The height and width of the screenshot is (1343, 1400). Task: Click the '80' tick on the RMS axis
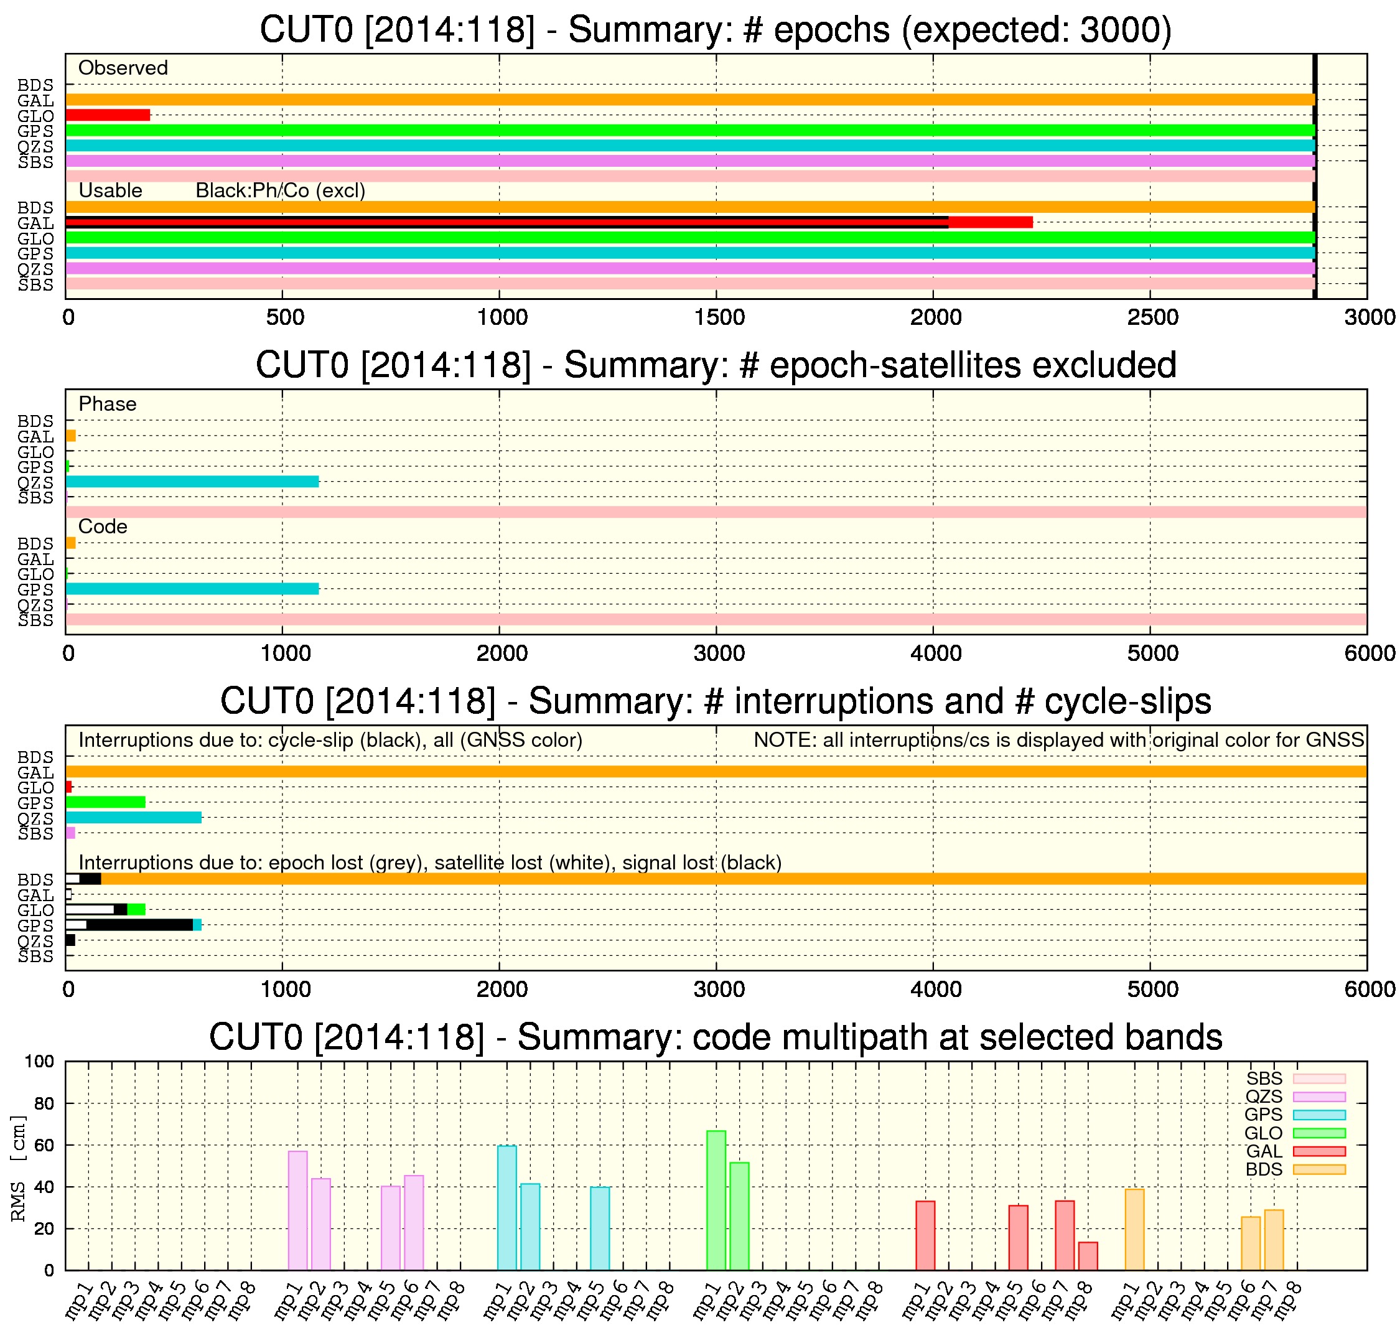click(x=44, y=1103)
